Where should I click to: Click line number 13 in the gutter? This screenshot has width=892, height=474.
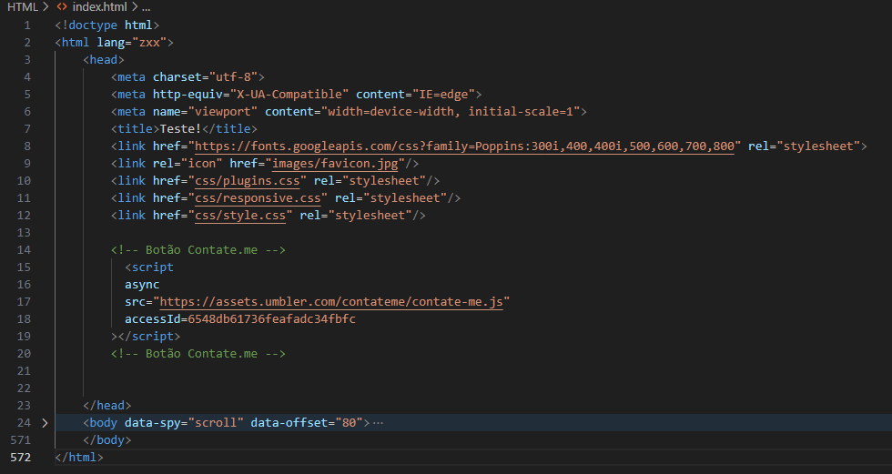click(x=24, y=233)
